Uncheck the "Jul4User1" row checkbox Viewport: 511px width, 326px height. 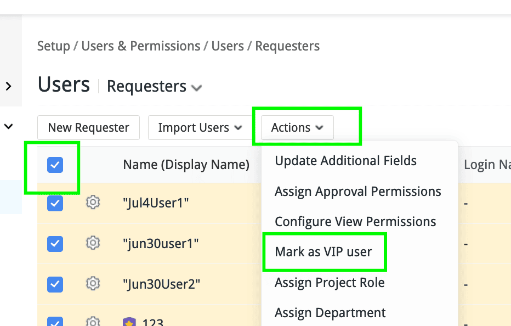[55, 203]
